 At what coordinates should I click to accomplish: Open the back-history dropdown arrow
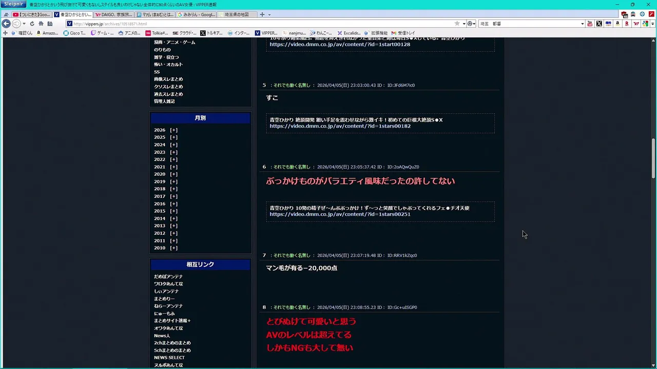pyautogui.click(x=24, y=24)
